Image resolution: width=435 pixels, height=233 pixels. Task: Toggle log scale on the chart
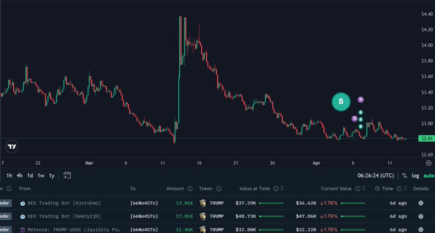click(415, 176)
